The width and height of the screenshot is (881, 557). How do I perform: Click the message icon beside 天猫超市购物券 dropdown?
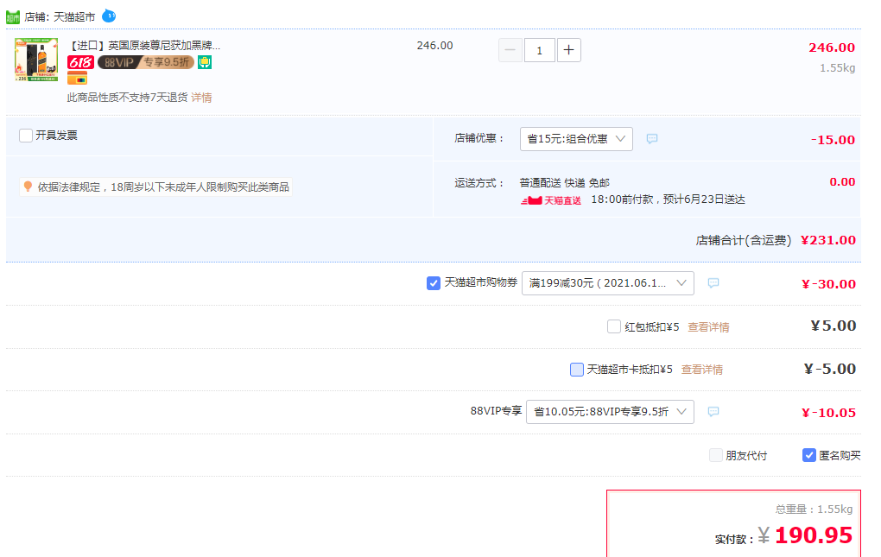pyautogui.click(x=713, y=283)
